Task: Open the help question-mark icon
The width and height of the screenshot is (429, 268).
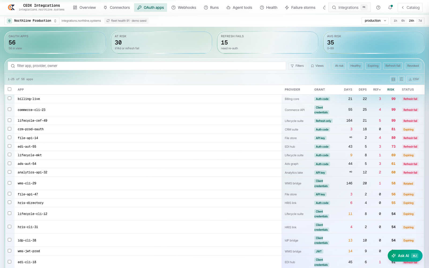Action: point(378,8)
